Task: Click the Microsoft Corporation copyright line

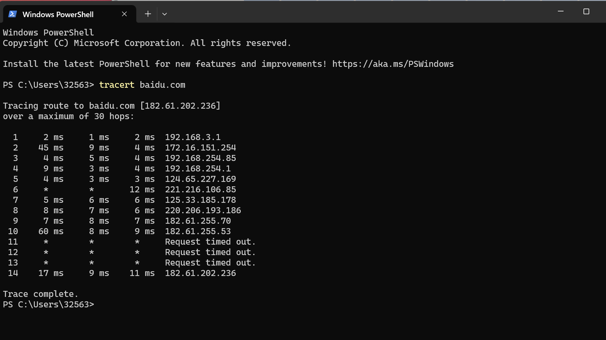Action: (147, 43)
